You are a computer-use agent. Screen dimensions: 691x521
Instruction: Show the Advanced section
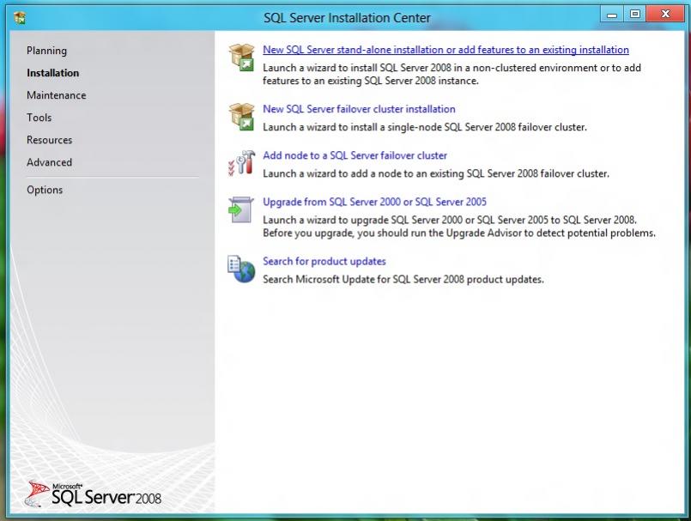[50, 162]
